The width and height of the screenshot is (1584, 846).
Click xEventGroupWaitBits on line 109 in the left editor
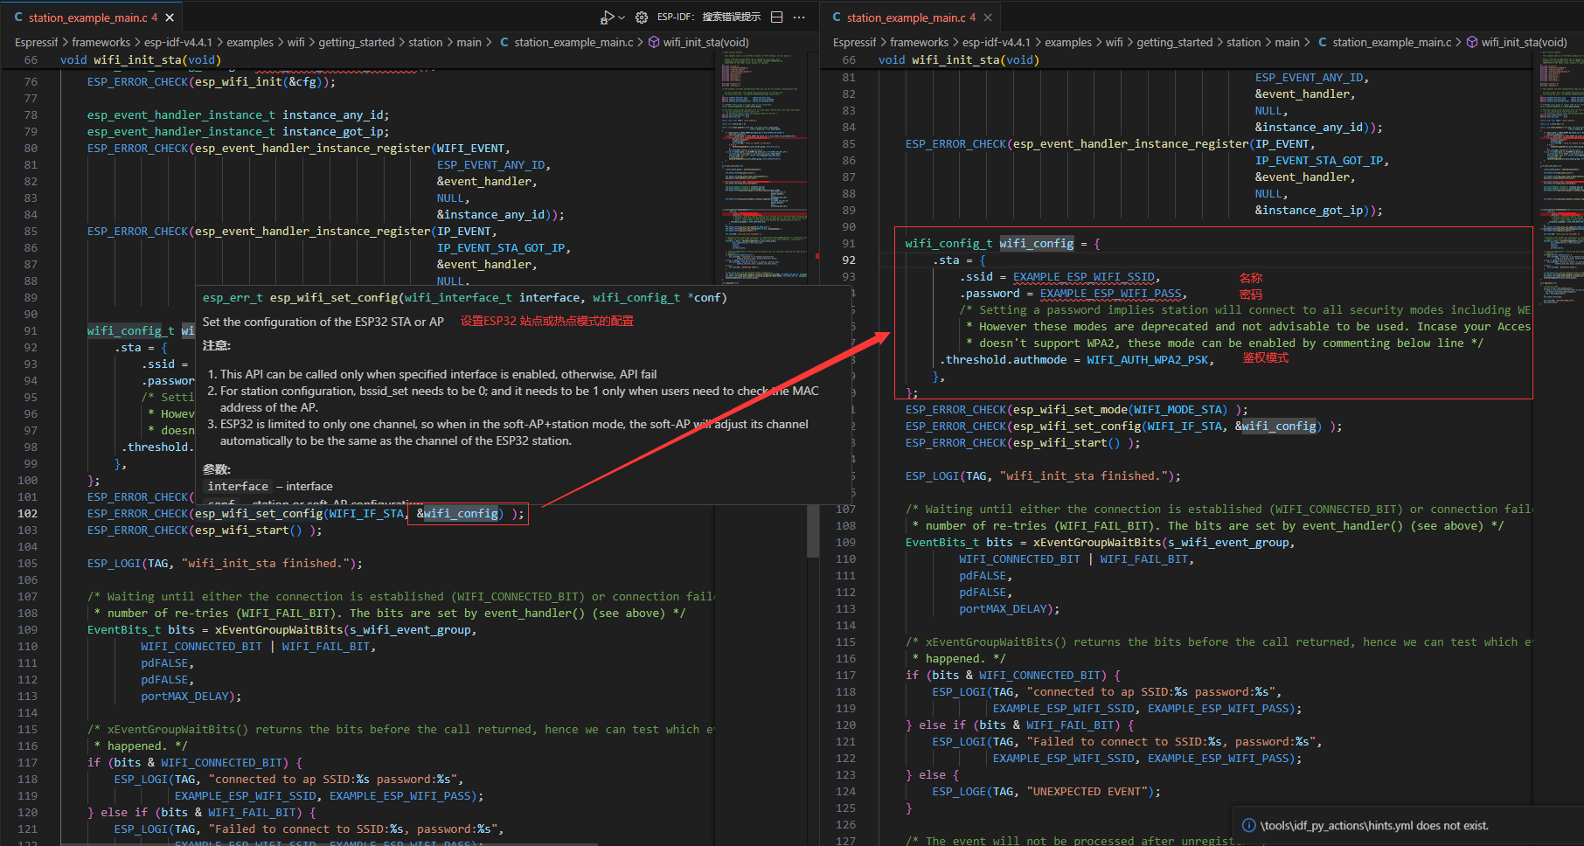[x=279, y=630]
